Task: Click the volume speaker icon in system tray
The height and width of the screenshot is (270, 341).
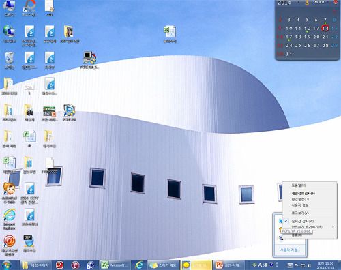Action: click(x=309, y=265)
